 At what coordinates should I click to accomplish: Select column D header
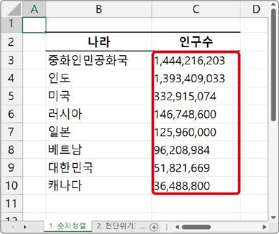pos(254,9)
